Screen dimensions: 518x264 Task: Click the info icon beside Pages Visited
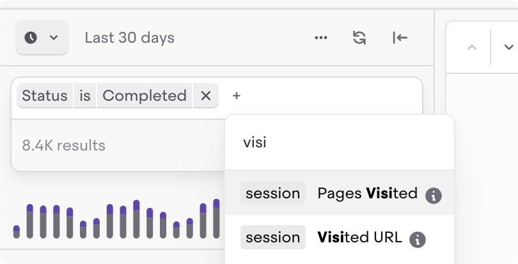(x=434, y=195)
